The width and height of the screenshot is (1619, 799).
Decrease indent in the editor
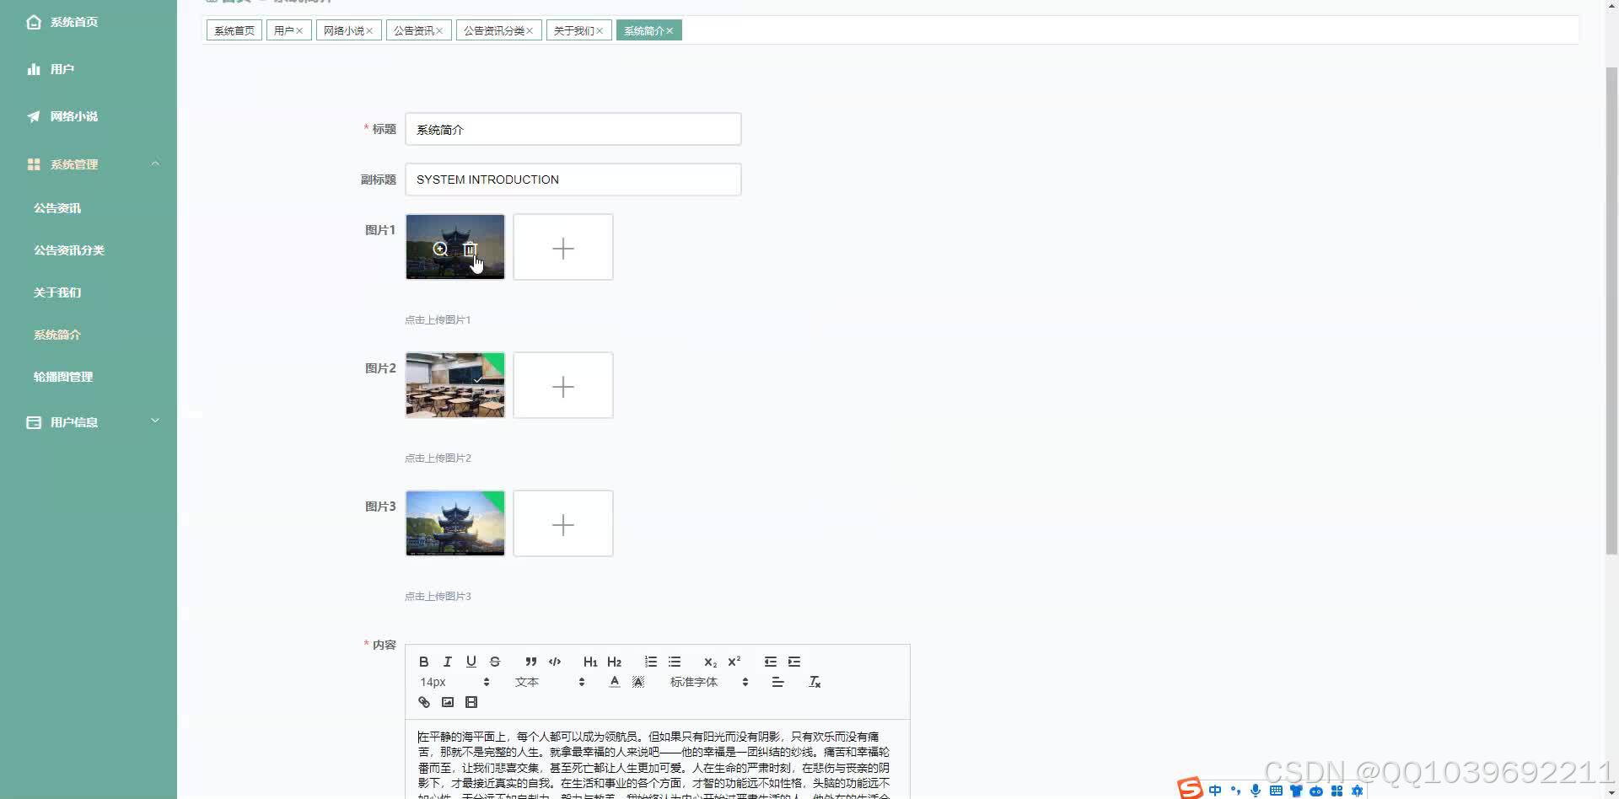(x=771, y=662)
